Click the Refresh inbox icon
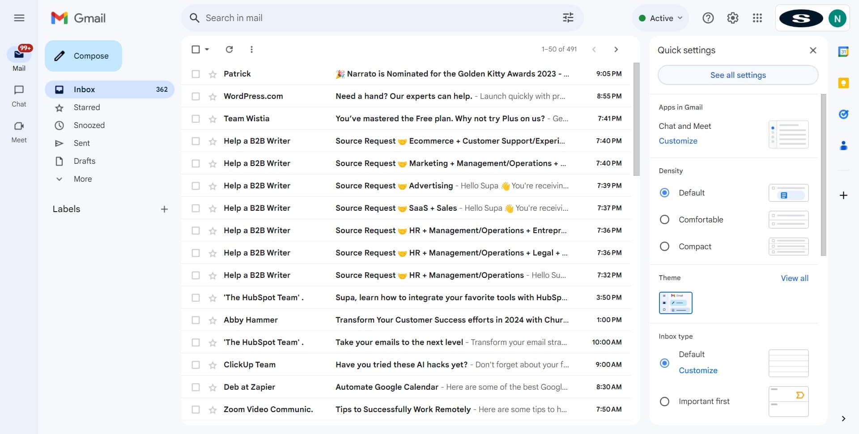The height and width of the screenshot is (434, 859). pos(229,49)
